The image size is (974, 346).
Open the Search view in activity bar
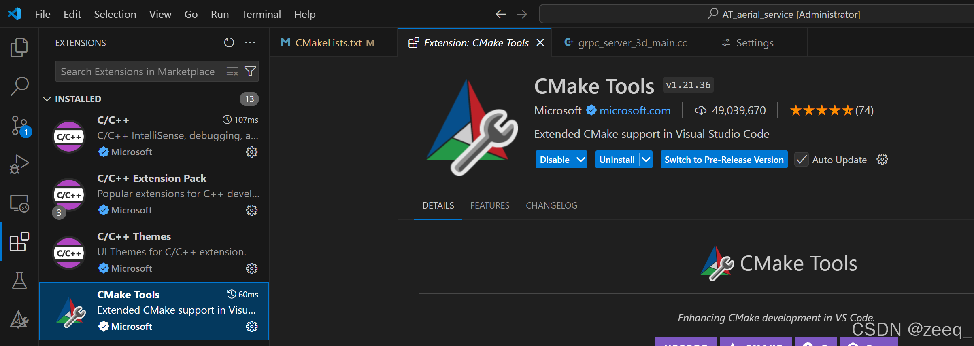pyautogui.click(x=19, y=86)
